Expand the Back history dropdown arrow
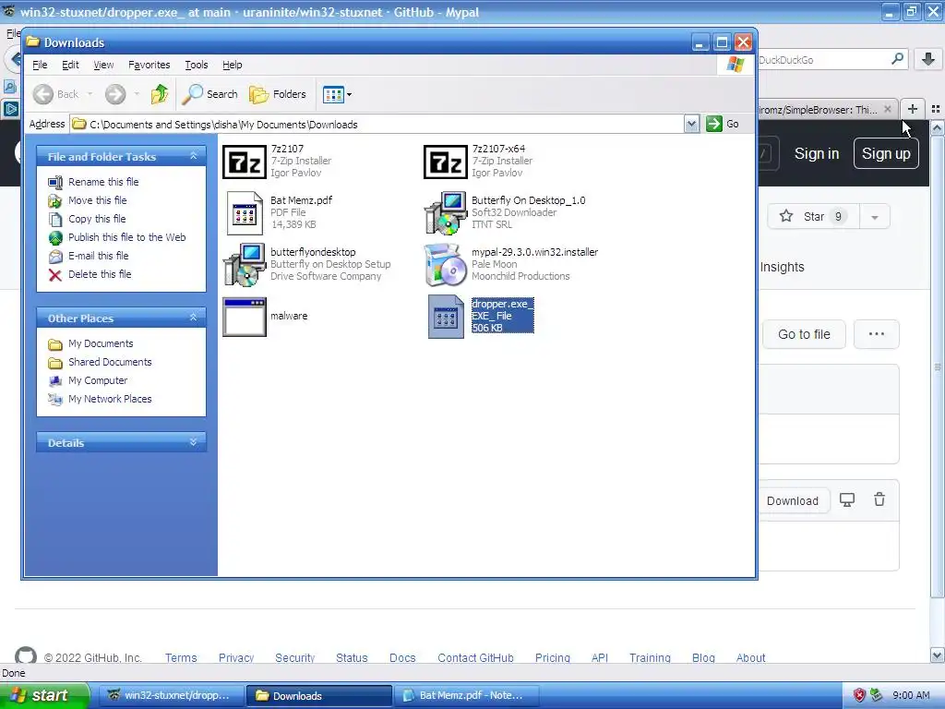 pyautogui.click(x=90, y=94)
